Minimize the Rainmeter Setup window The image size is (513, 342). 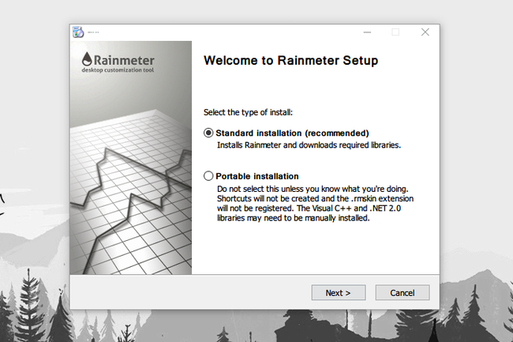coord(367,32)
